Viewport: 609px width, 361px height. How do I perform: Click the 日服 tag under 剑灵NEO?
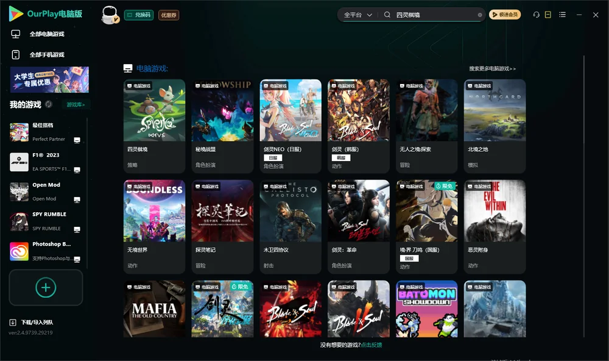[273, 157]
